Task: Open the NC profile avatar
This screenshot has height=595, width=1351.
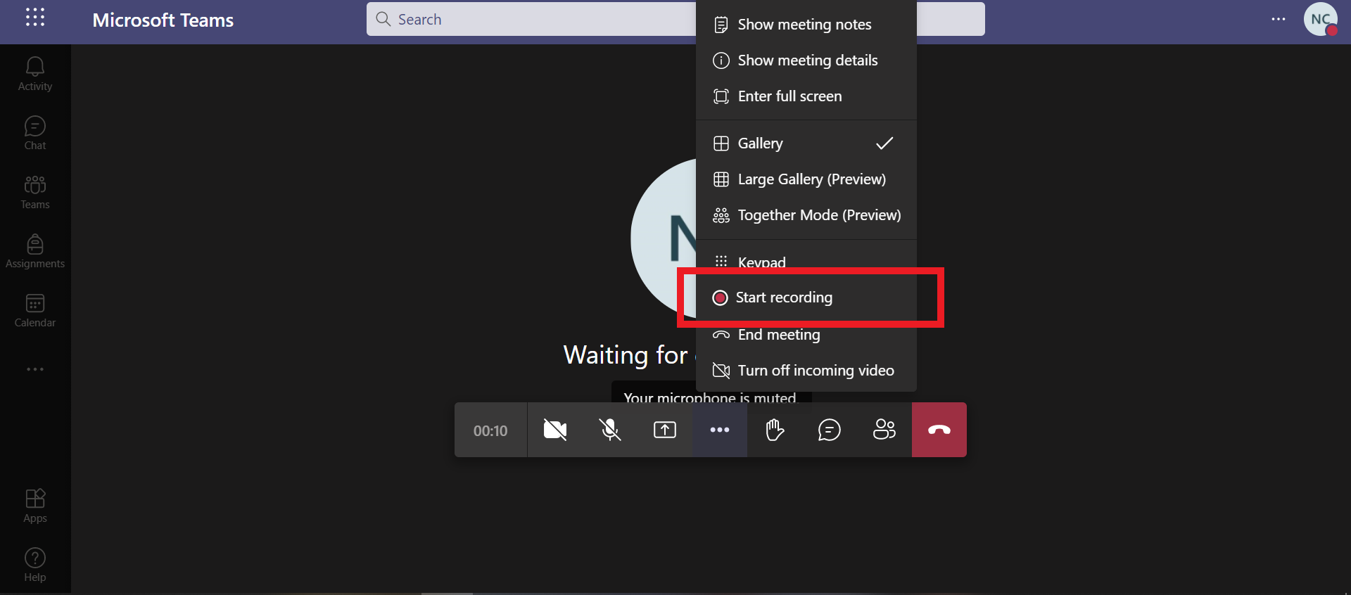Action: (x=1321, y=19)
